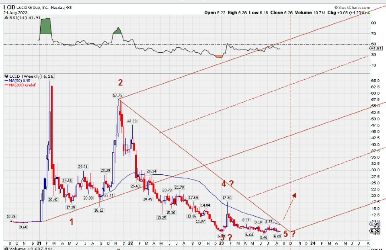Click the Lucid Group, Inc. company name
Viewport: 386px width, 250px height.
pyautogui.click(x=33, y=7)
